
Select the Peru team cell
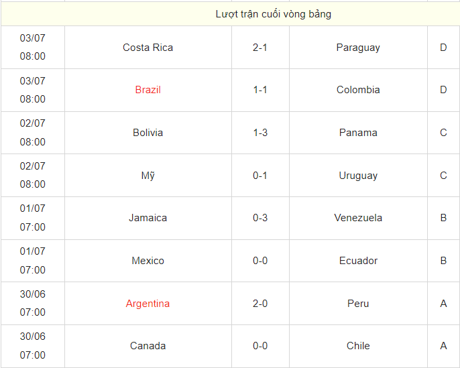(358, 304)
